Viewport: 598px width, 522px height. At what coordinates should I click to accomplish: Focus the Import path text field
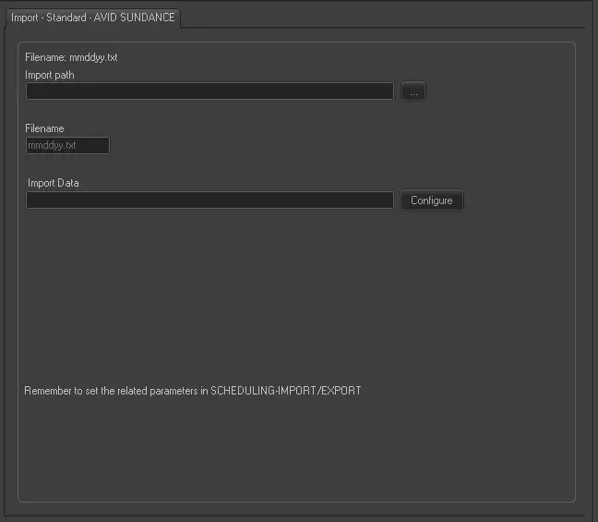tap(209, 91)
